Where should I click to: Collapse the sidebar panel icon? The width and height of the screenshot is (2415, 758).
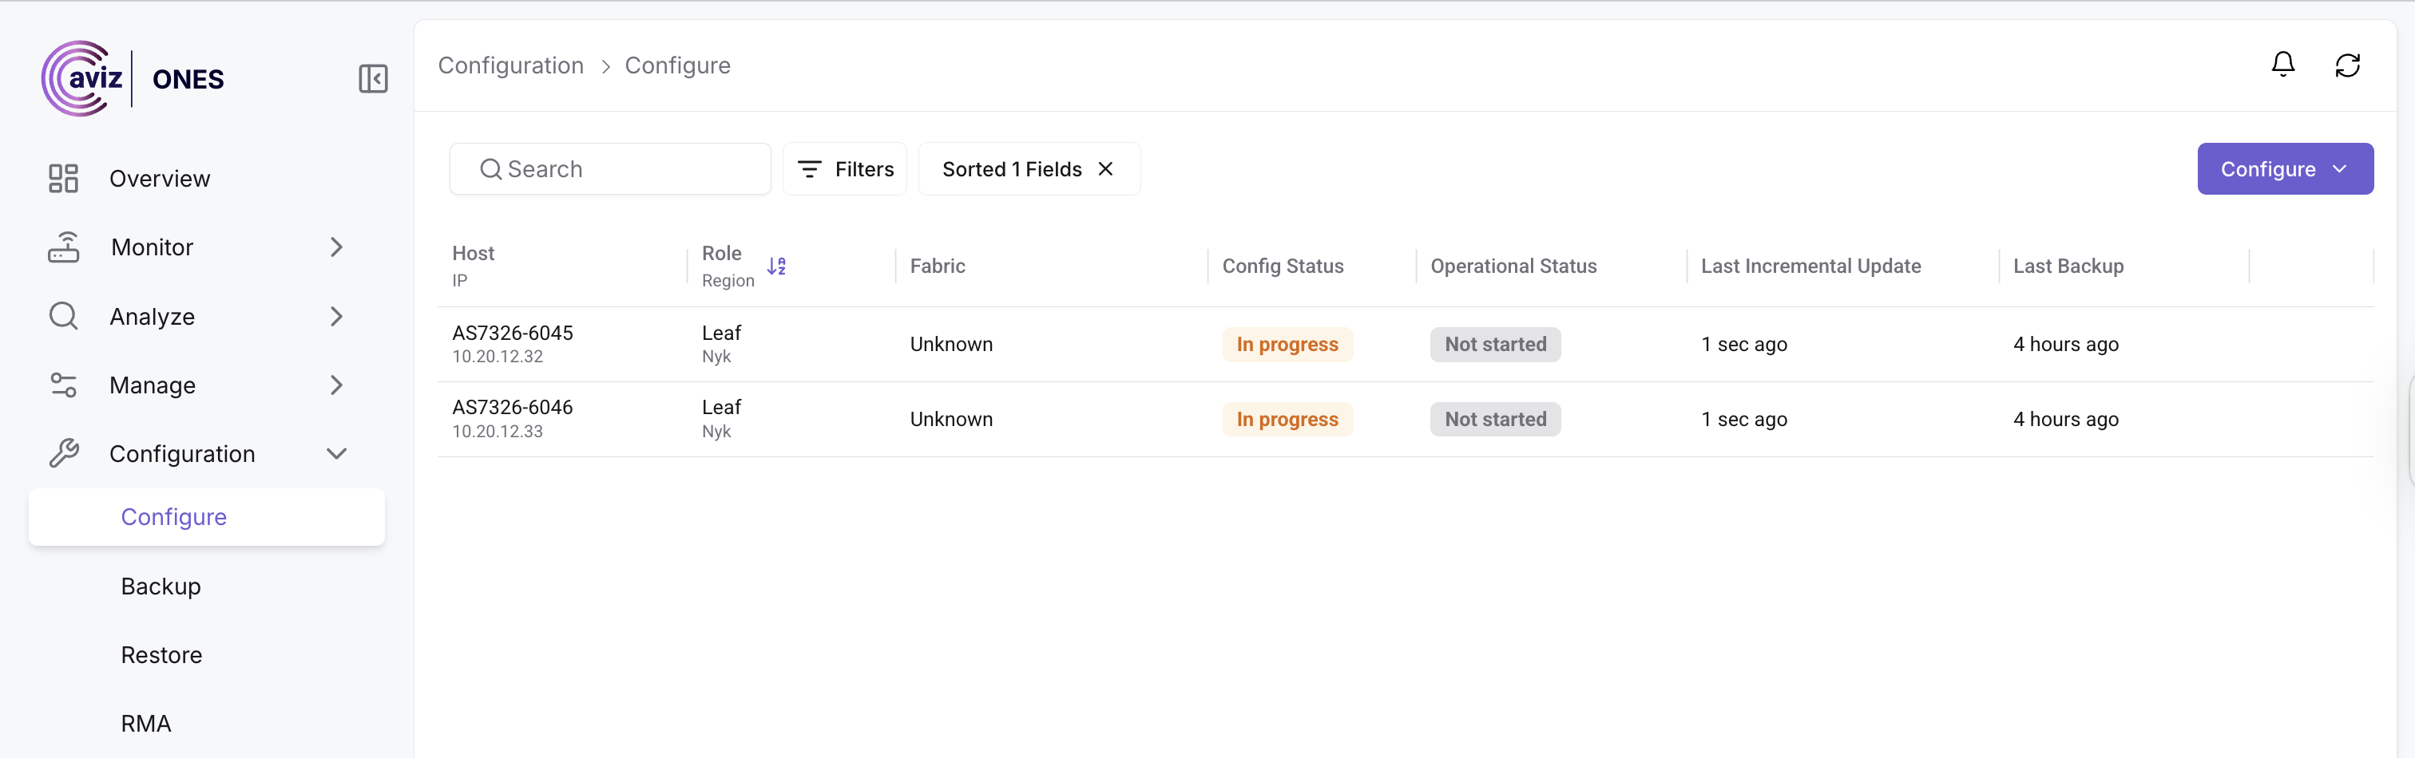373,79
